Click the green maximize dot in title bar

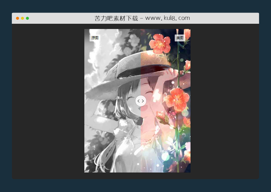(27, 18)
